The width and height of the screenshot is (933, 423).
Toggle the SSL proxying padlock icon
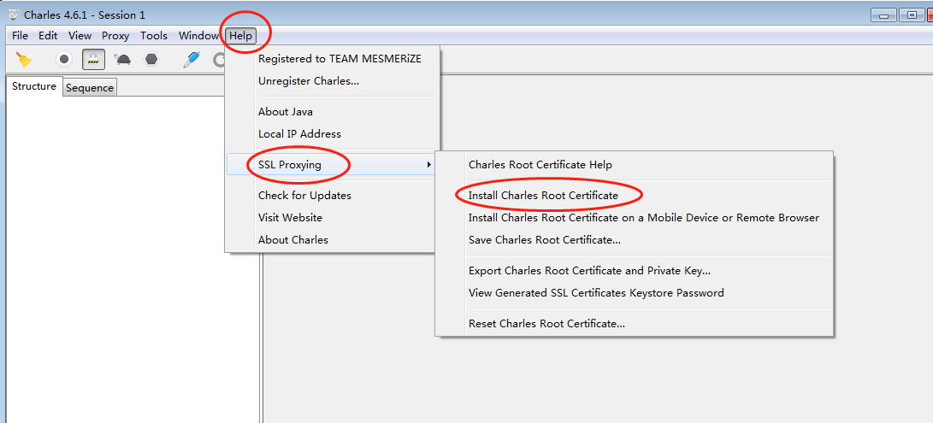(x=93, y=59)
